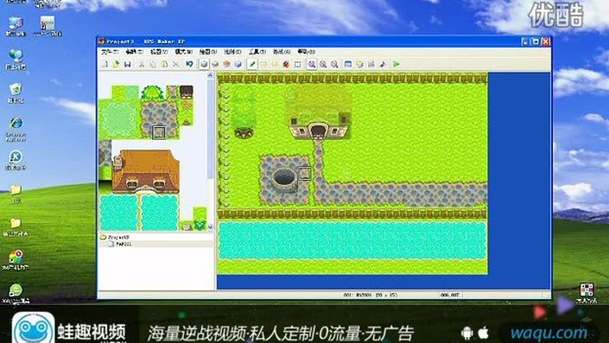Save the project via the Save icon
Screen dimensions: 609x343
click(x=127, y=63)
